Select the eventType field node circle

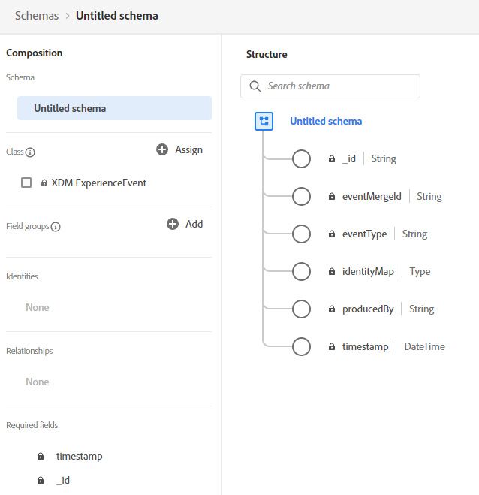tap(301, 234)
